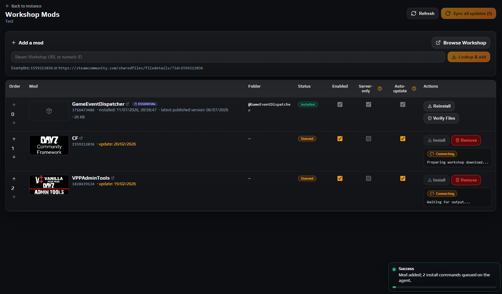The height and width of the screenshot is (294, 502).
Task: Toggle Enabled checkbox for GameEventDispatcher
Action: coord(340,104)
